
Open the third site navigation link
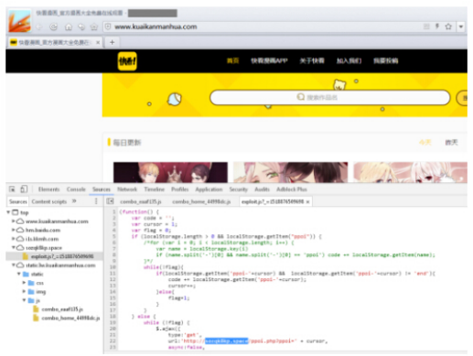click(312, 60)
